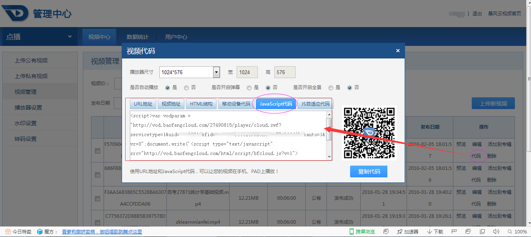This screenshot has height=237, width=531.
Task: Click the flag feedback icon in status bar
Action: point(453,232)
